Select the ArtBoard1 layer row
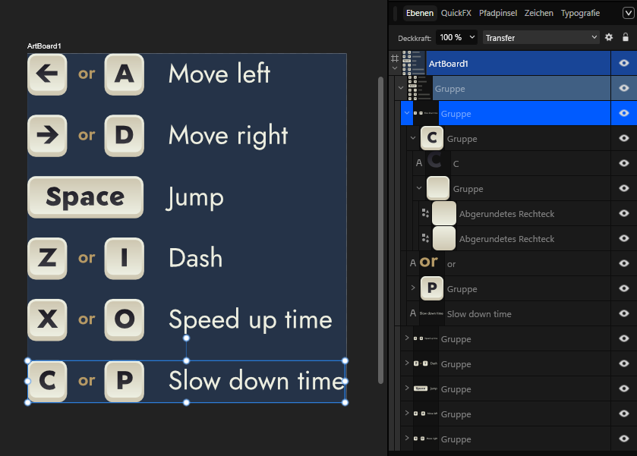 (518, 63)
